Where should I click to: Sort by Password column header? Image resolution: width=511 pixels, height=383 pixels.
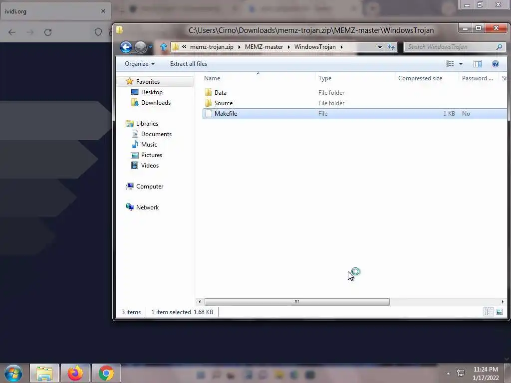coord(478,78)
